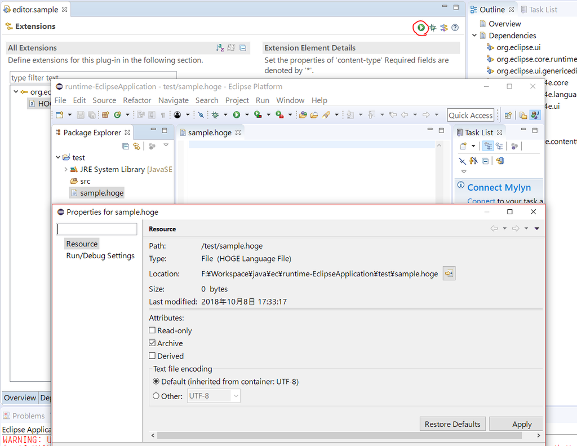
Task: Switch to the Outline view tab
Action: click(x=492, y=10)
